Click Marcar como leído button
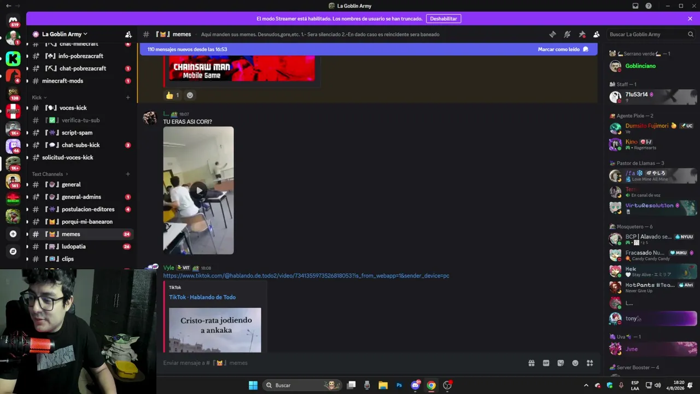This screenshot has width=700, height=394. (563, 49)
